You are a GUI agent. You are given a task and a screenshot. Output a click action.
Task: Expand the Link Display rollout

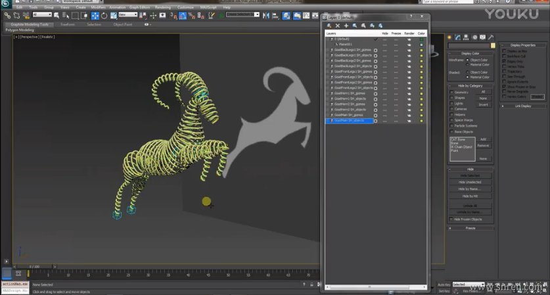[x=522, y=105]
